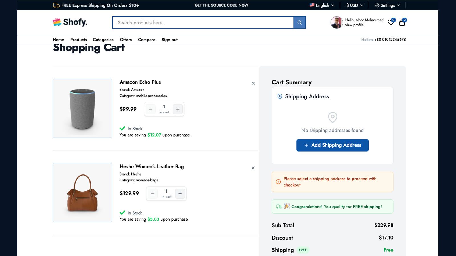Open the shopping bag cart icon
Image resolution: width=456 pixels, height=256 pixels.
point(402,22)
